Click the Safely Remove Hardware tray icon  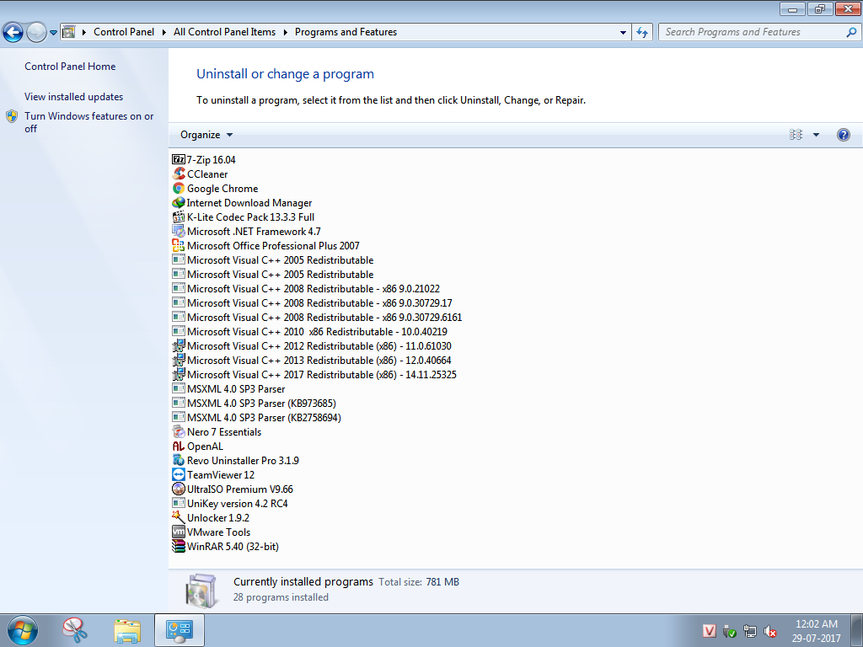(730, 631)
